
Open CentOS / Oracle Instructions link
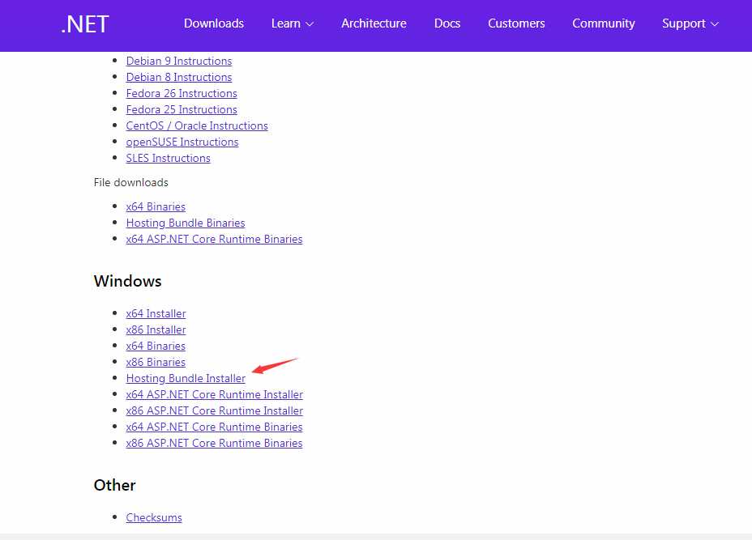197,126
